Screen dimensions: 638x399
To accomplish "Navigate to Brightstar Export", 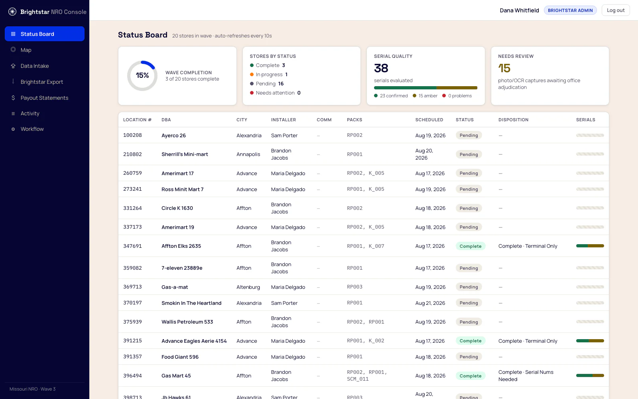I will coord(45,82).
